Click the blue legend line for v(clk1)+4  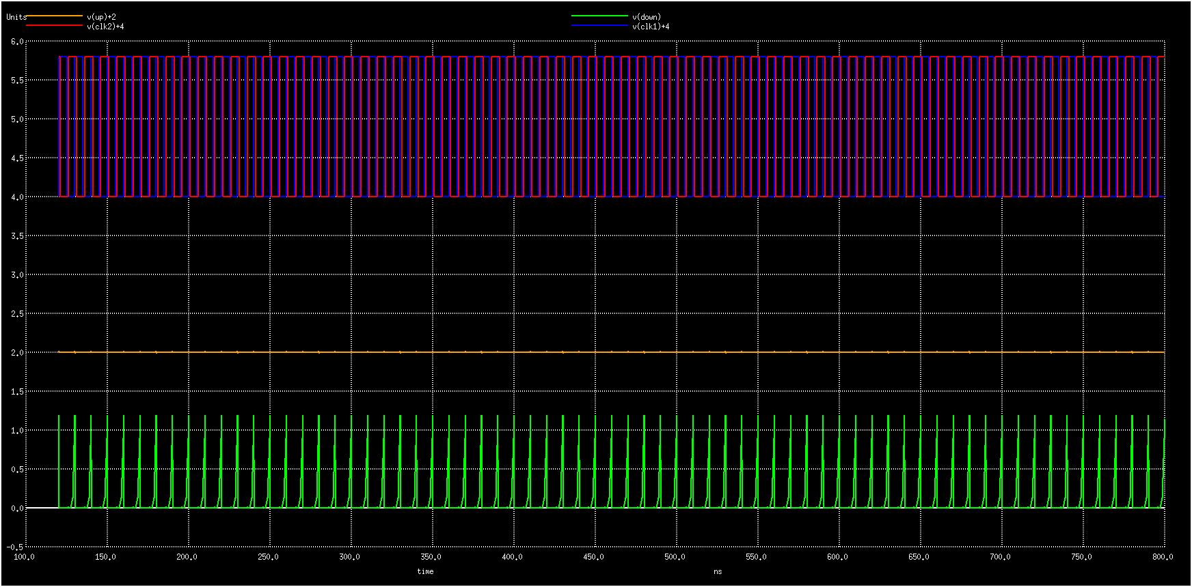pyautogui.click(x=599, y=26)
